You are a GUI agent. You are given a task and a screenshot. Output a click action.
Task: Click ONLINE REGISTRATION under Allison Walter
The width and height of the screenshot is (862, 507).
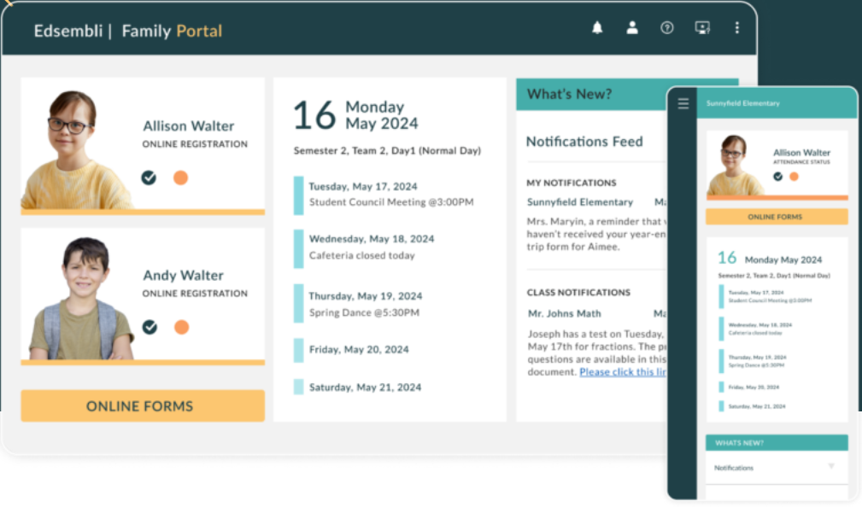[195, 144]
